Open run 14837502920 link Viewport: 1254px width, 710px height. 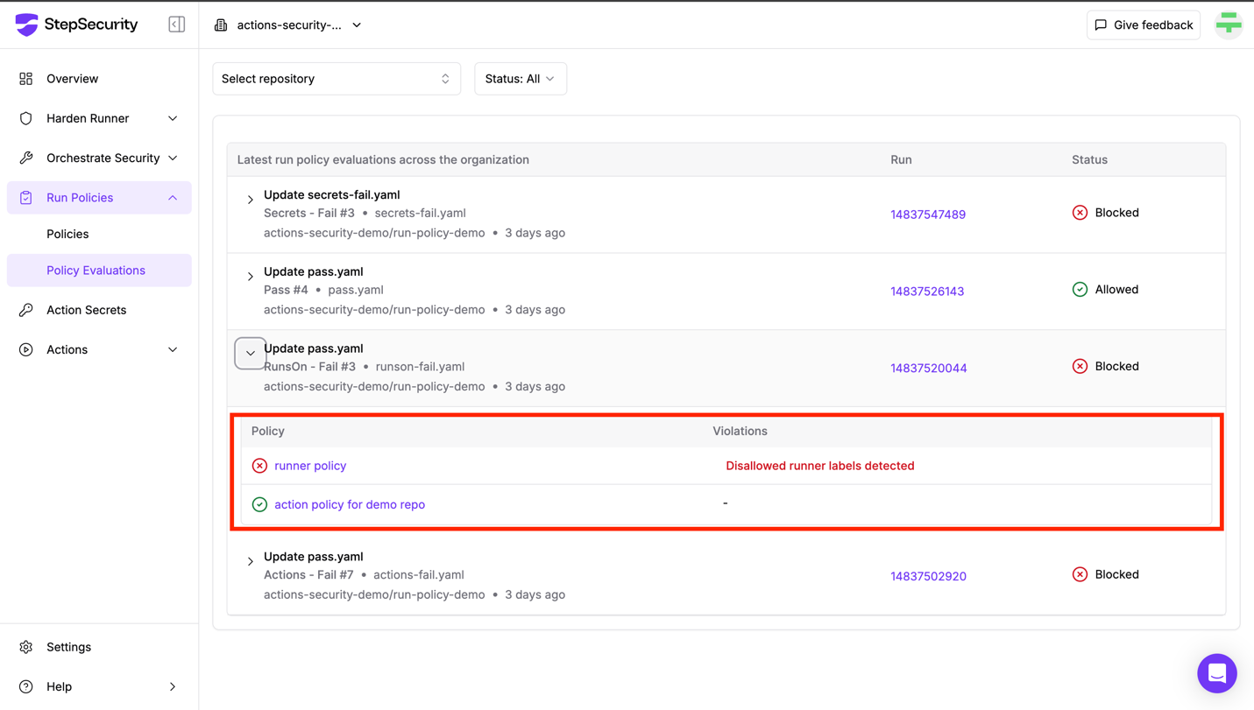[x=928, y=576]
